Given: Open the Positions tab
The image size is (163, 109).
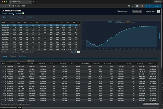Looking at the screenshot, I should (x=13, y=56).
